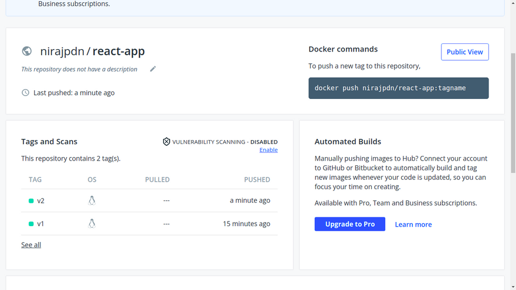Click the vulnerability scanning shield icon
This screenshot has width=516, height=290.
pyautogui.click(x=167, y=142)
